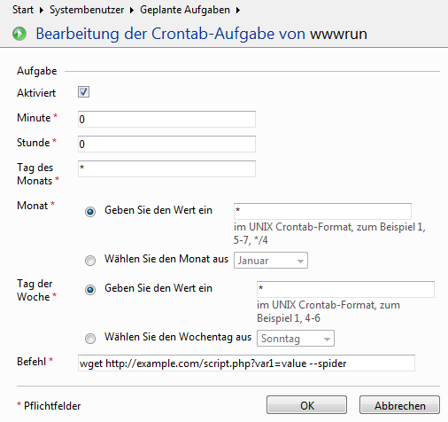Viewport: 448px width, 422px height.
Task: Select Tag der Woche 'Geben Sie den Wert ein' radio
Action: click(x=90, y=290)
